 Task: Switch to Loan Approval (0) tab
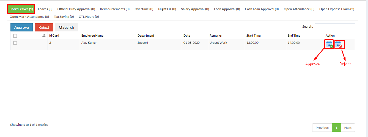coord(227,9)
